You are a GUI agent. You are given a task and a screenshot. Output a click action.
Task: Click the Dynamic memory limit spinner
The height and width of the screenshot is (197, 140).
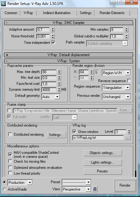(59, 90)
